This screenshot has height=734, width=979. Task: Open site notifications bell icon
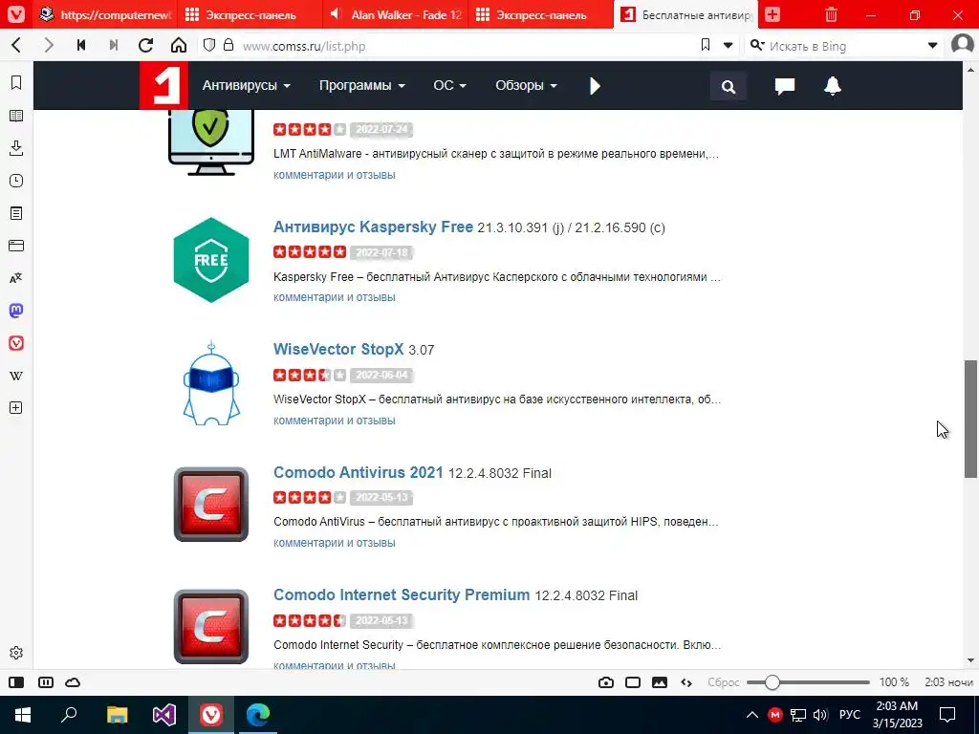(833, 86)
